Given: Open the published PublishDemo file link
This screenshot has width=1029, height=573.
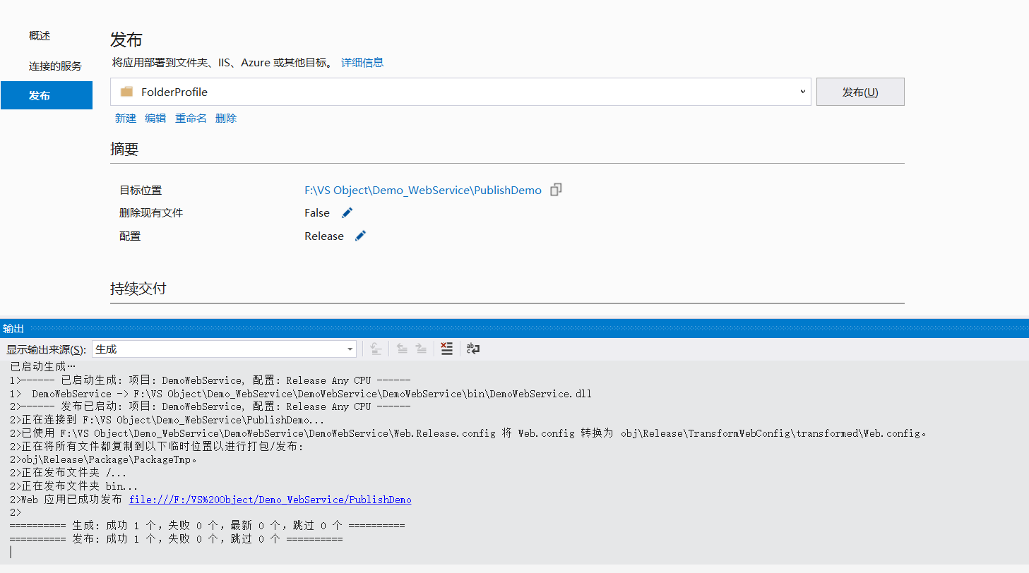Looking at the screenshot, I should (270, 499).
